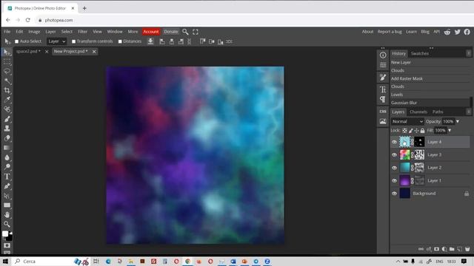Click the Opacity value field
Image resolution: width=474 pixels, height=266 pixels.
tap(448, 121)
